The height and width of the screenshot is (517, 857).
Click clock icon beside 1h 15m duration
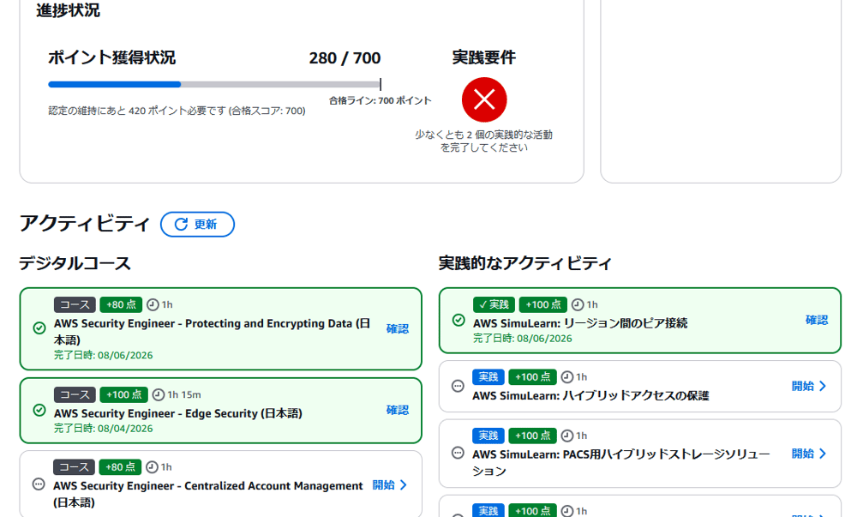click(158, 394)
